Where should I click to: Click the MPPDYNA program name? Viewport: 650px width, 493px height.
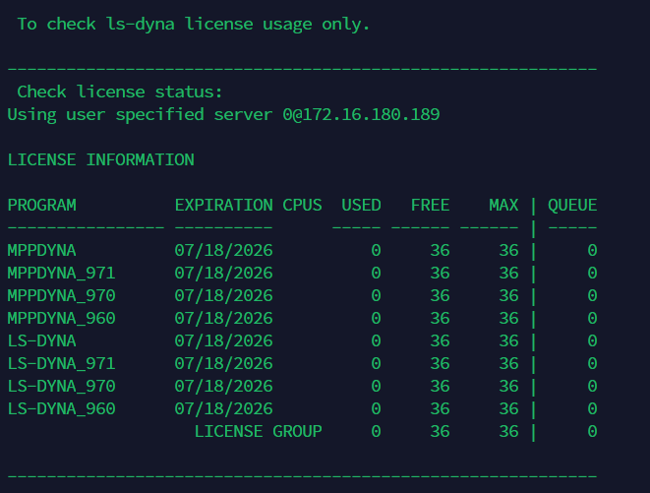(42, 250)
